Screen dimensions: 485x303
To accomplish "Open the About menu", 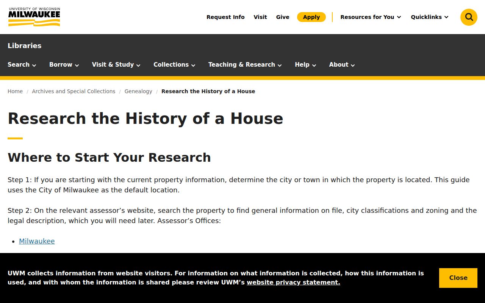I will (x=342, y=65).
